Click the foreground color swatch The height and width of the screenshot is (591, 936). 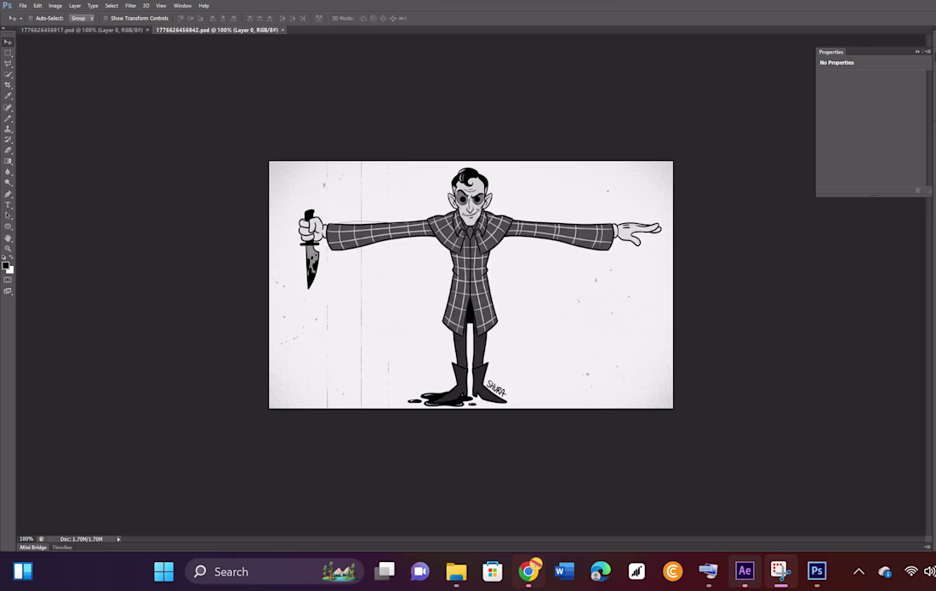click(7, 265)
